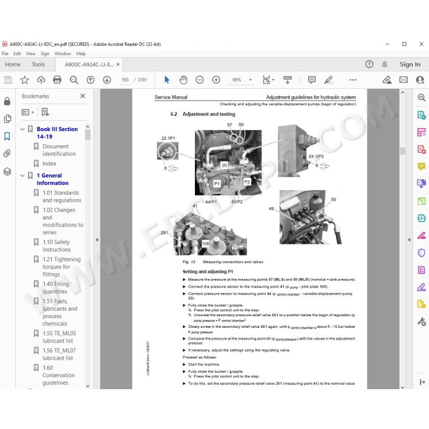The height and width of the screenshot is (429, 429).
Task: Open the Window menu
Action: (63, 54)
